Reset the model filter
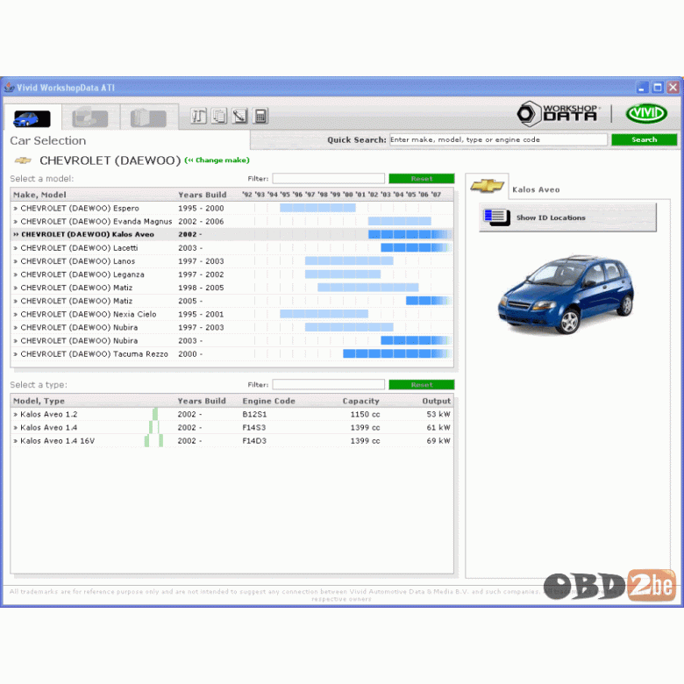Viewport: 684px width, 684px height. coord(422,178)
